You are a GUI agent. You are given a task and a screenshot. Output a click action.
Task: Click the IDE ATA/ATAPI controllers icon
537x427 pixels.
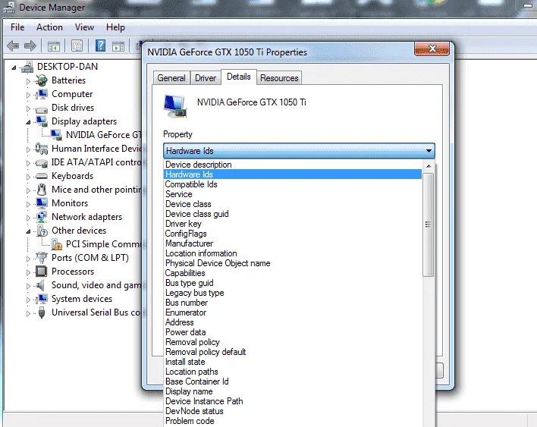42,163
